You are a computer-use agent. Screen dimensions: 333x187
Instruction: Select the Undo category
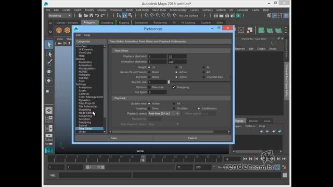[x=82, y=131]
